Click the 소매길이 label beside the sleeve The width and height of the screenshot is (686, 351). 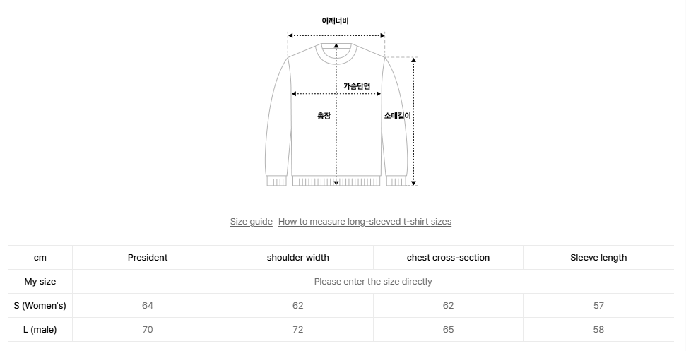point(397,116)
